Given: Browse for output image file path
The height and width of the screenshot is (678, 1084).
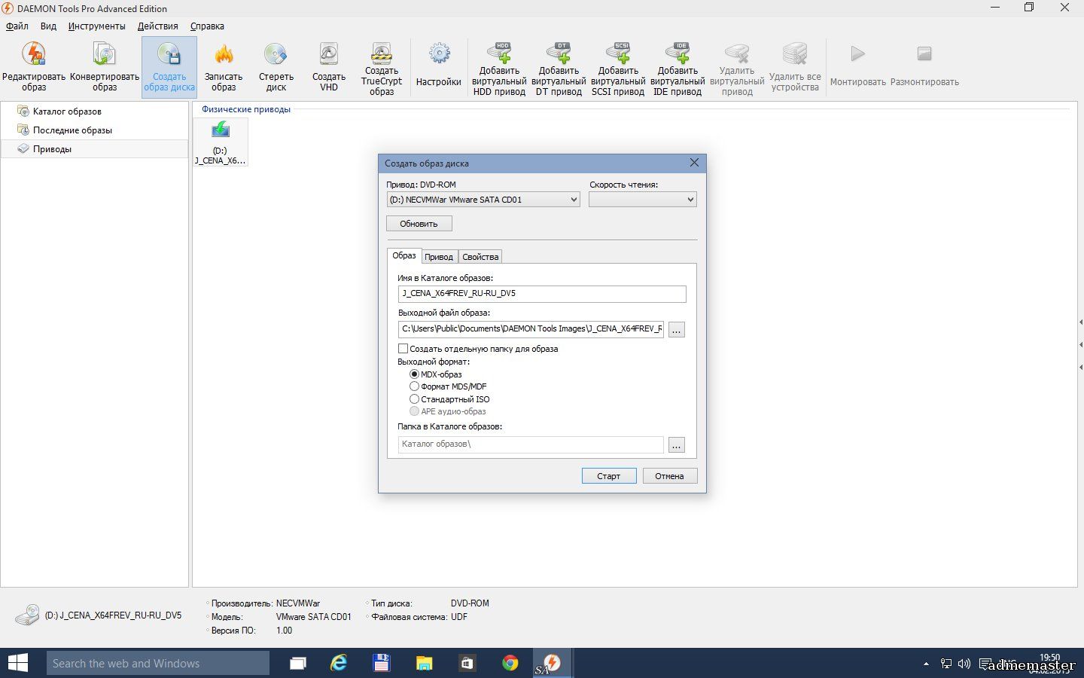Looking at the screenshot, I should coord(677,329).
